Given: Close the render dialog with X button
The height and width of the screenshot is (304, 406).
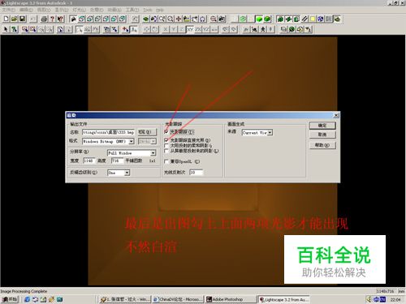Looking at the screenshot, I should click(336, 115).
